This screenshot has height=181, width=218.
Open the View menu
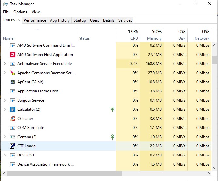tap(36, 12)
